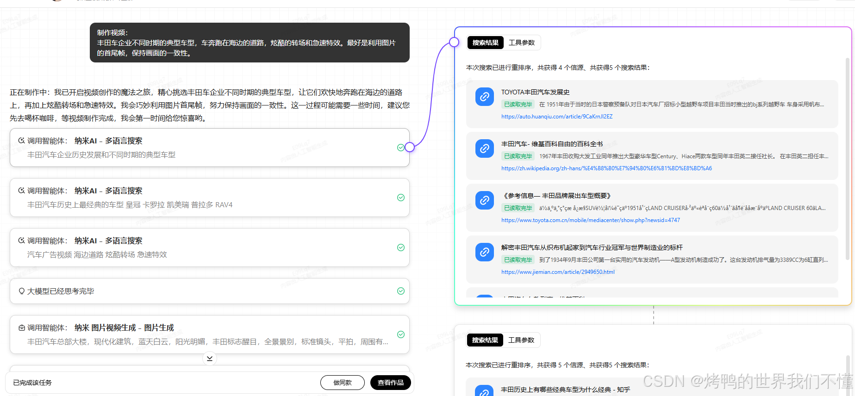Click 已读取完毕 badge under 解密丰田汽车 result
The image size is (855, 396).
(x=518, y=260)
